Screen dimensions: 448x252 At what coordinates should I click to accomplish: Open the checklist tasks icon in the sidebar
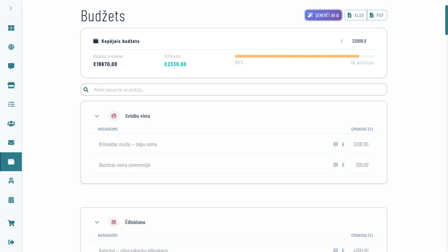tap(11, 105)
